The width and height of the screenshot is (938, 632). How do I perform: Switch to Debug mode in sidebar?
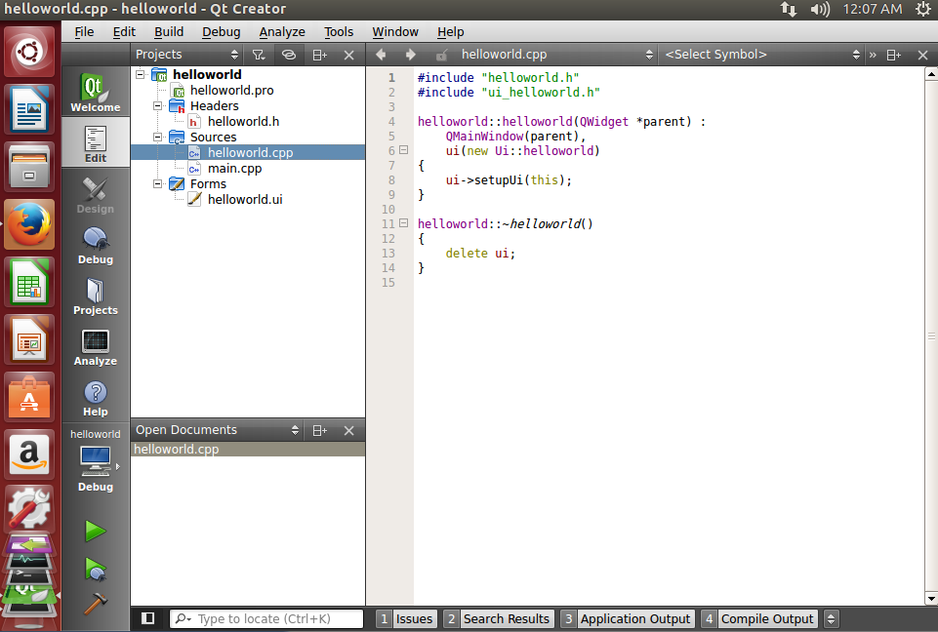click(x=95, y=245)
